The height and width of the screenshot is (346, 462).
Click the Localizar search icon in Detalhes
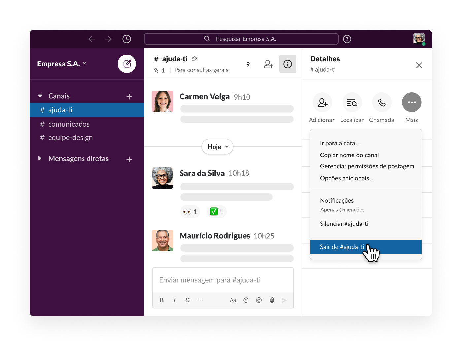coord(352,102)
